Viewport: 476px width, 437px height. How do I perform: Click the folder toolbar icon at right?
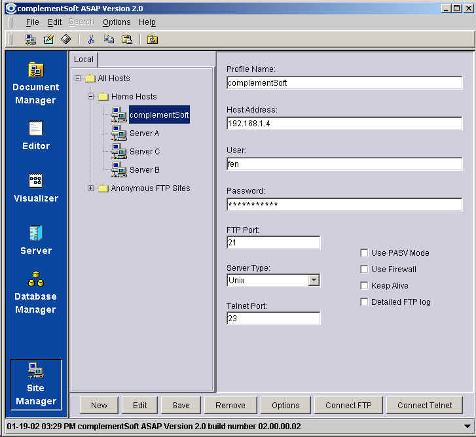[x=153, y=39]
